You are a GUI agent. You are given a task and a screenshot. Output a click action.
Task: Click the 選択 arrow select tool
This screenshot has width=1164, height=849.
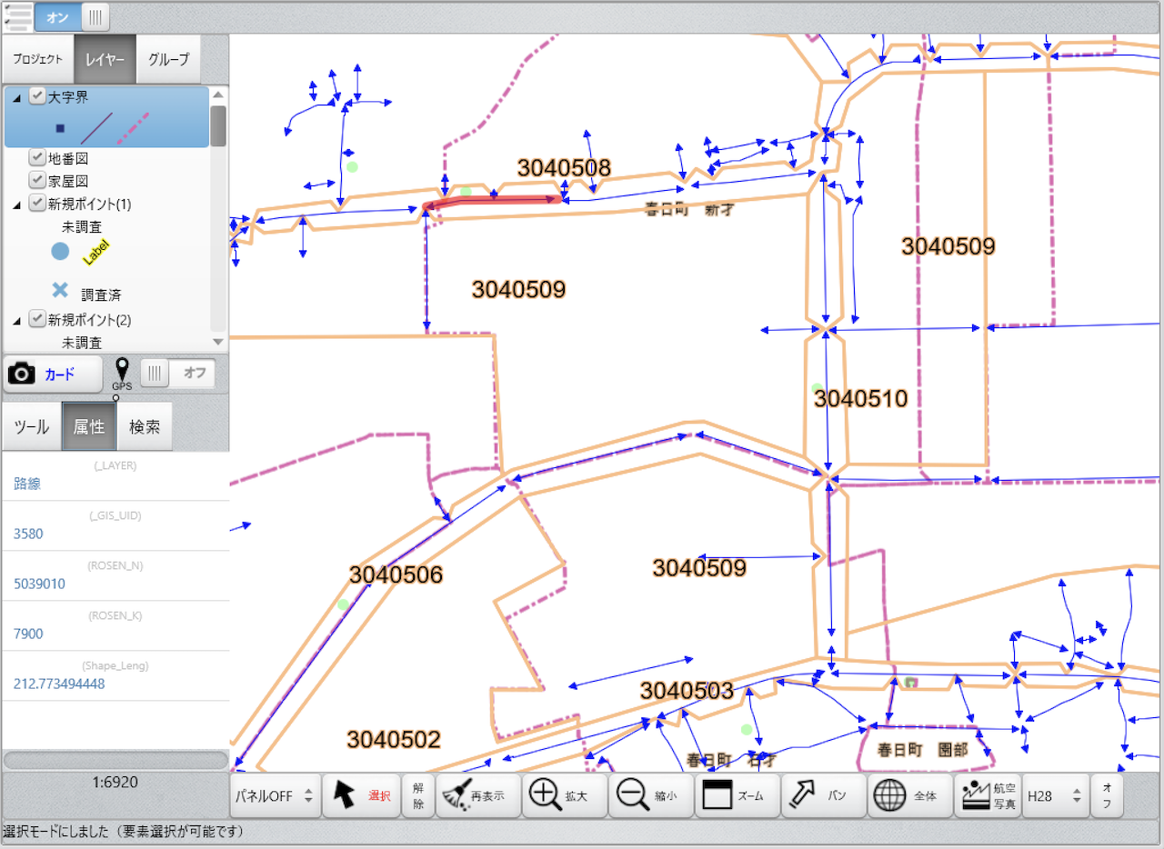pos(360,795)
